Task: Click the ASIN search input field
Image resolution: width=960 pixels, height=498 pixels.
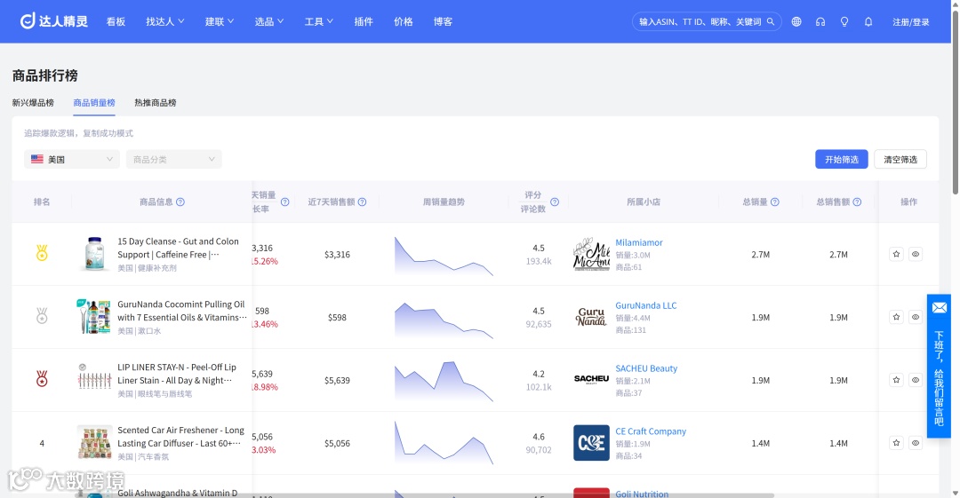Action: tap(700, 21)
